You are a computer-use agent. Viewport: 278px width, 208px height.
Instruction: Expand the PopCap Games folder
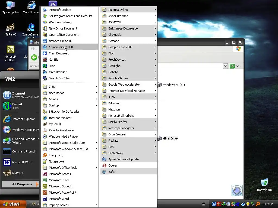point(69,205)
